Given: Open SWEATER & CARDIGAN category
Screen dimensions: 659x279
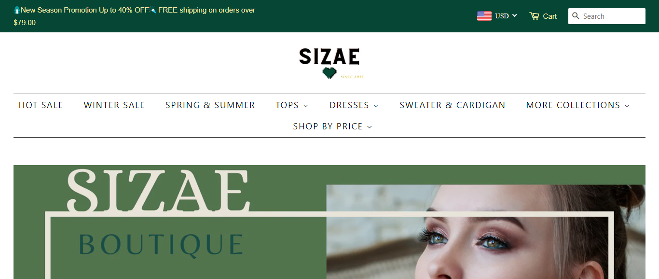Looking at the screenshot, I should (453, 105).
